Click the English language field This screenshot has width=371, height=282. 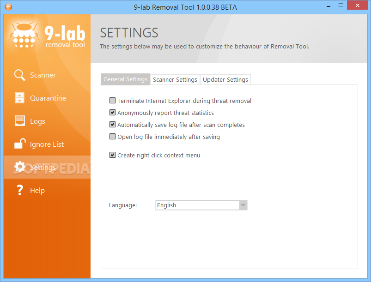pos(197,205)
